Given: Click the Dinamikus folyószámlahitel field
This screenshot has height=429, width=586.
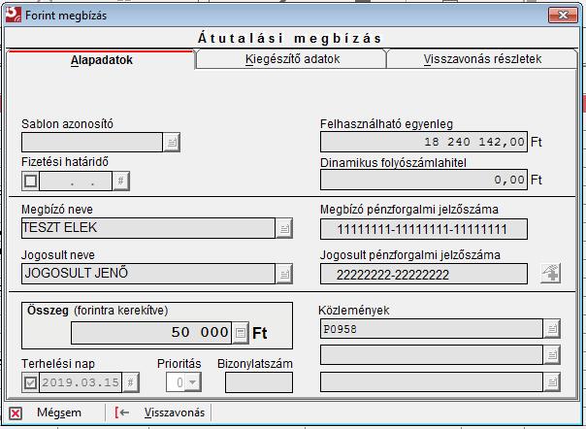Looking at the screenshot, I should [424, 180].
